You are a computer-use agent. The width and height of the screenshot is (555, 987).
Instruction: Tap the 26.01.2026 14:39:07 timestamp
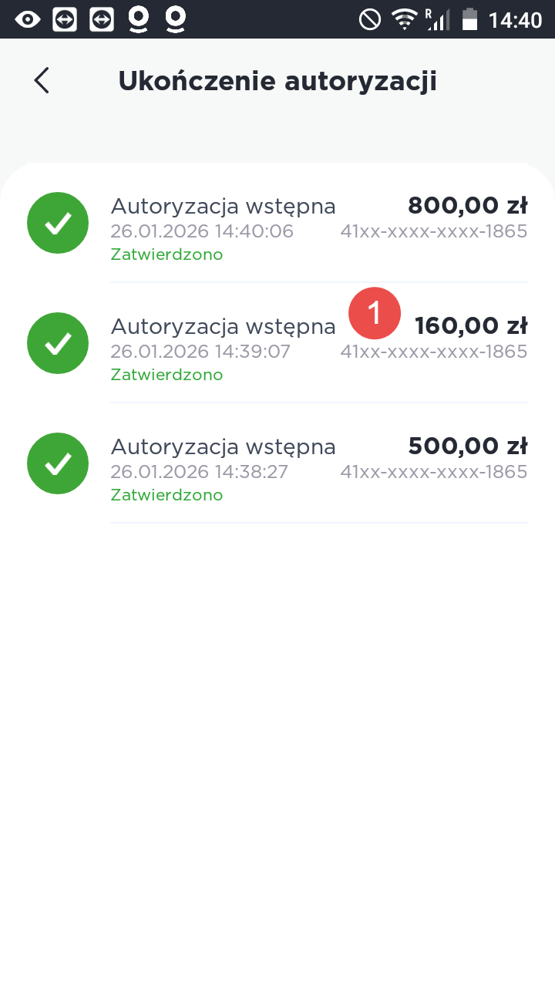(200, 352)
